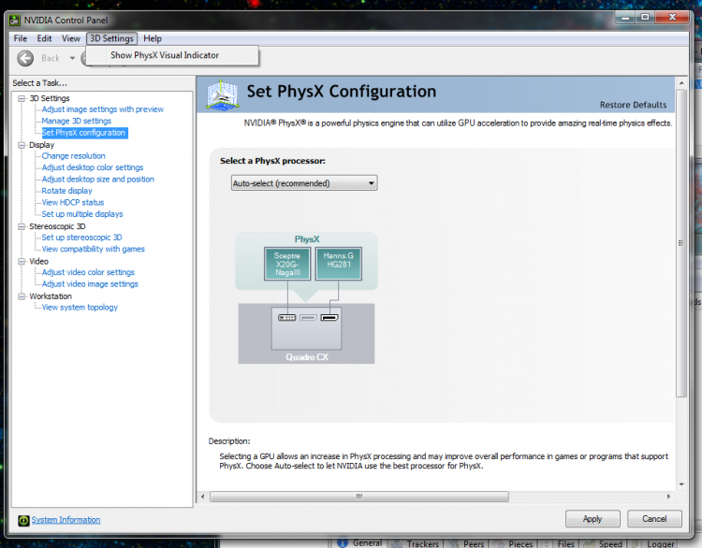The height and width of the screenshot is (548, 702).
Task: Click the Hanns.G HG281 display box
Action: click(x=339, y=264)
